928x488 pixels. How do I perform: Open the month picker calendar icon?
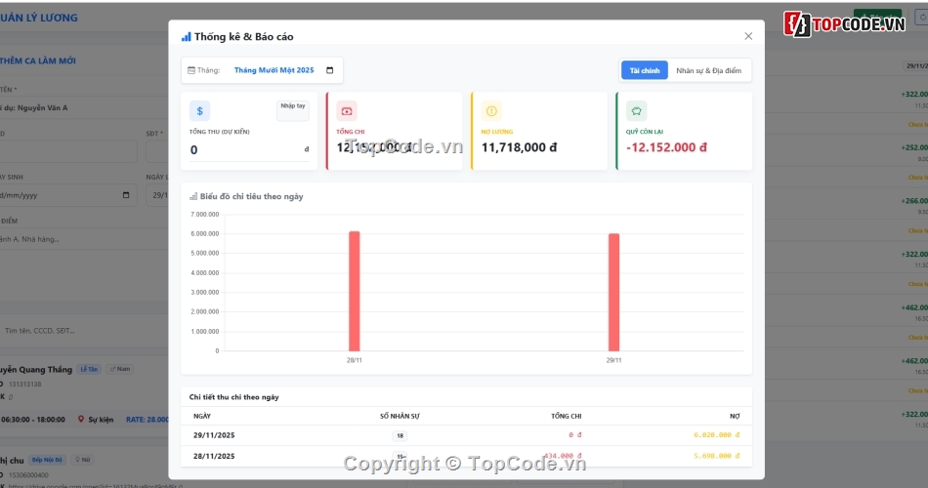tap(329, 70)
